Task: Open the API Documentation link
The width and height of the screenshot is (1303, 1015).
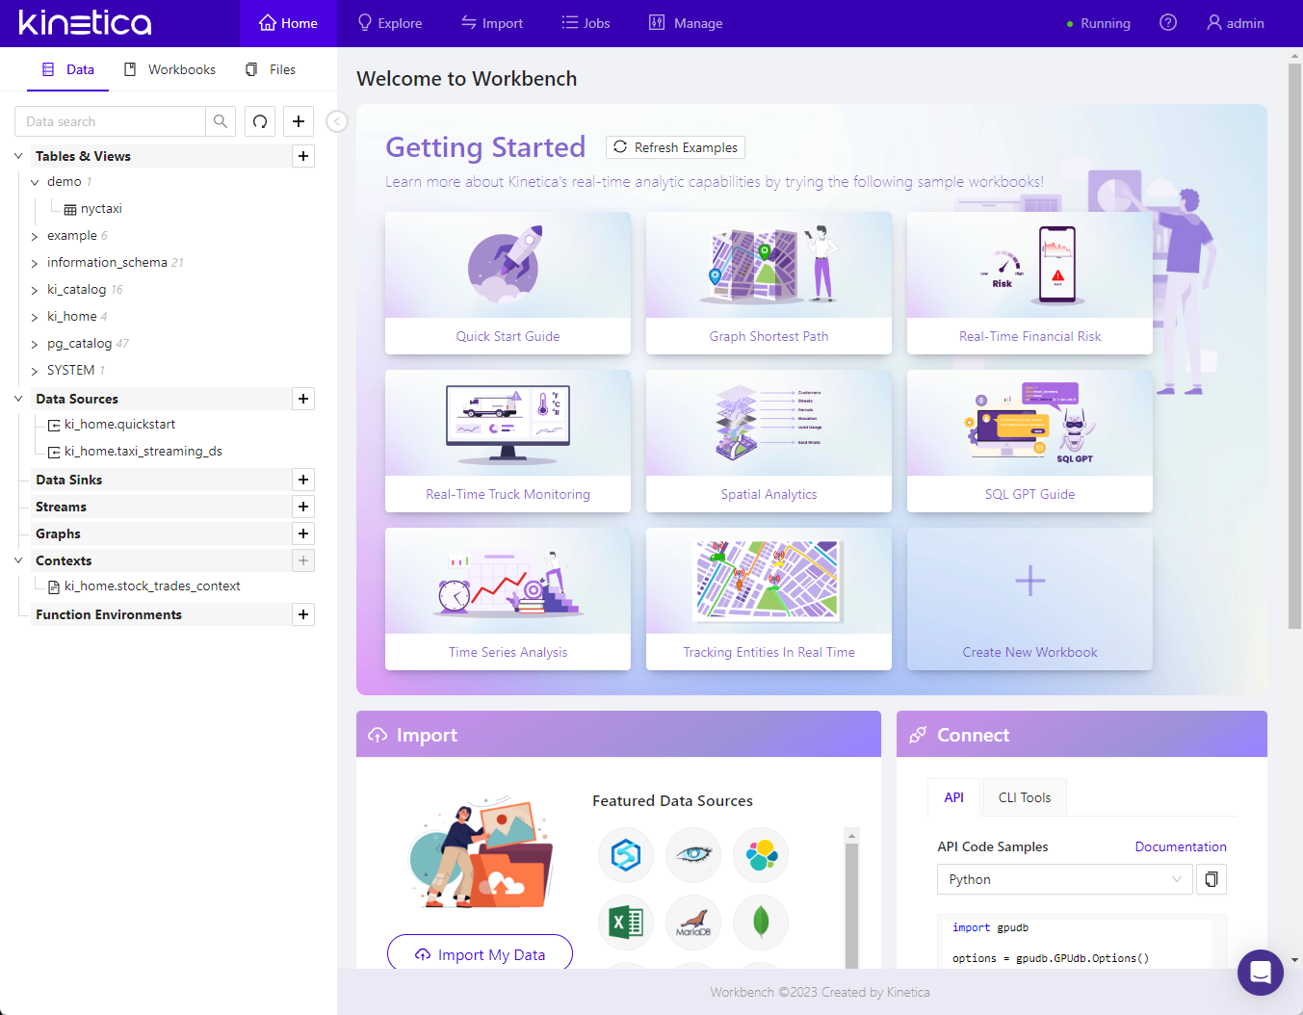Action: [1180, 846]
